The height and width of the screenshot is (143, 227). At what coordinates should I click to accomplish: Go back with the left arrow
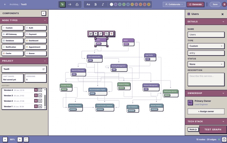pos(5,4)
